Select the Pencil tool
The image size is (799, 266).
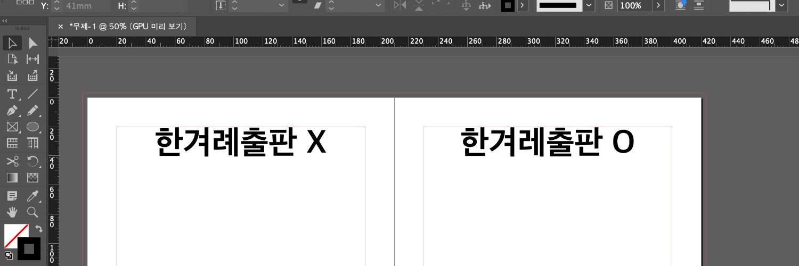[32, 111]
